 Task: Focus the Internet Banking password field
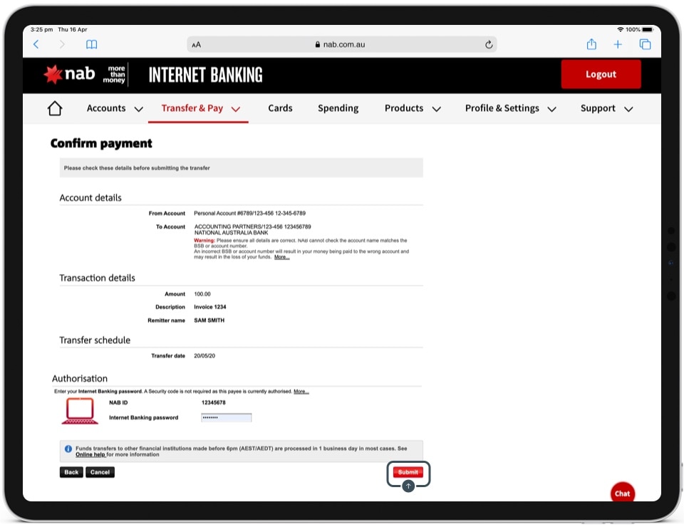tap(226, 417)
